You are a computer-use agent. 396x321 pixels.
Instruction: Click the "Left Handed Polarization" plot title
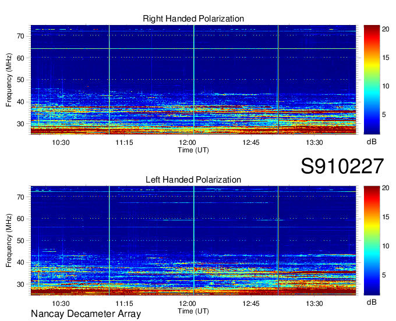[193, 180]
